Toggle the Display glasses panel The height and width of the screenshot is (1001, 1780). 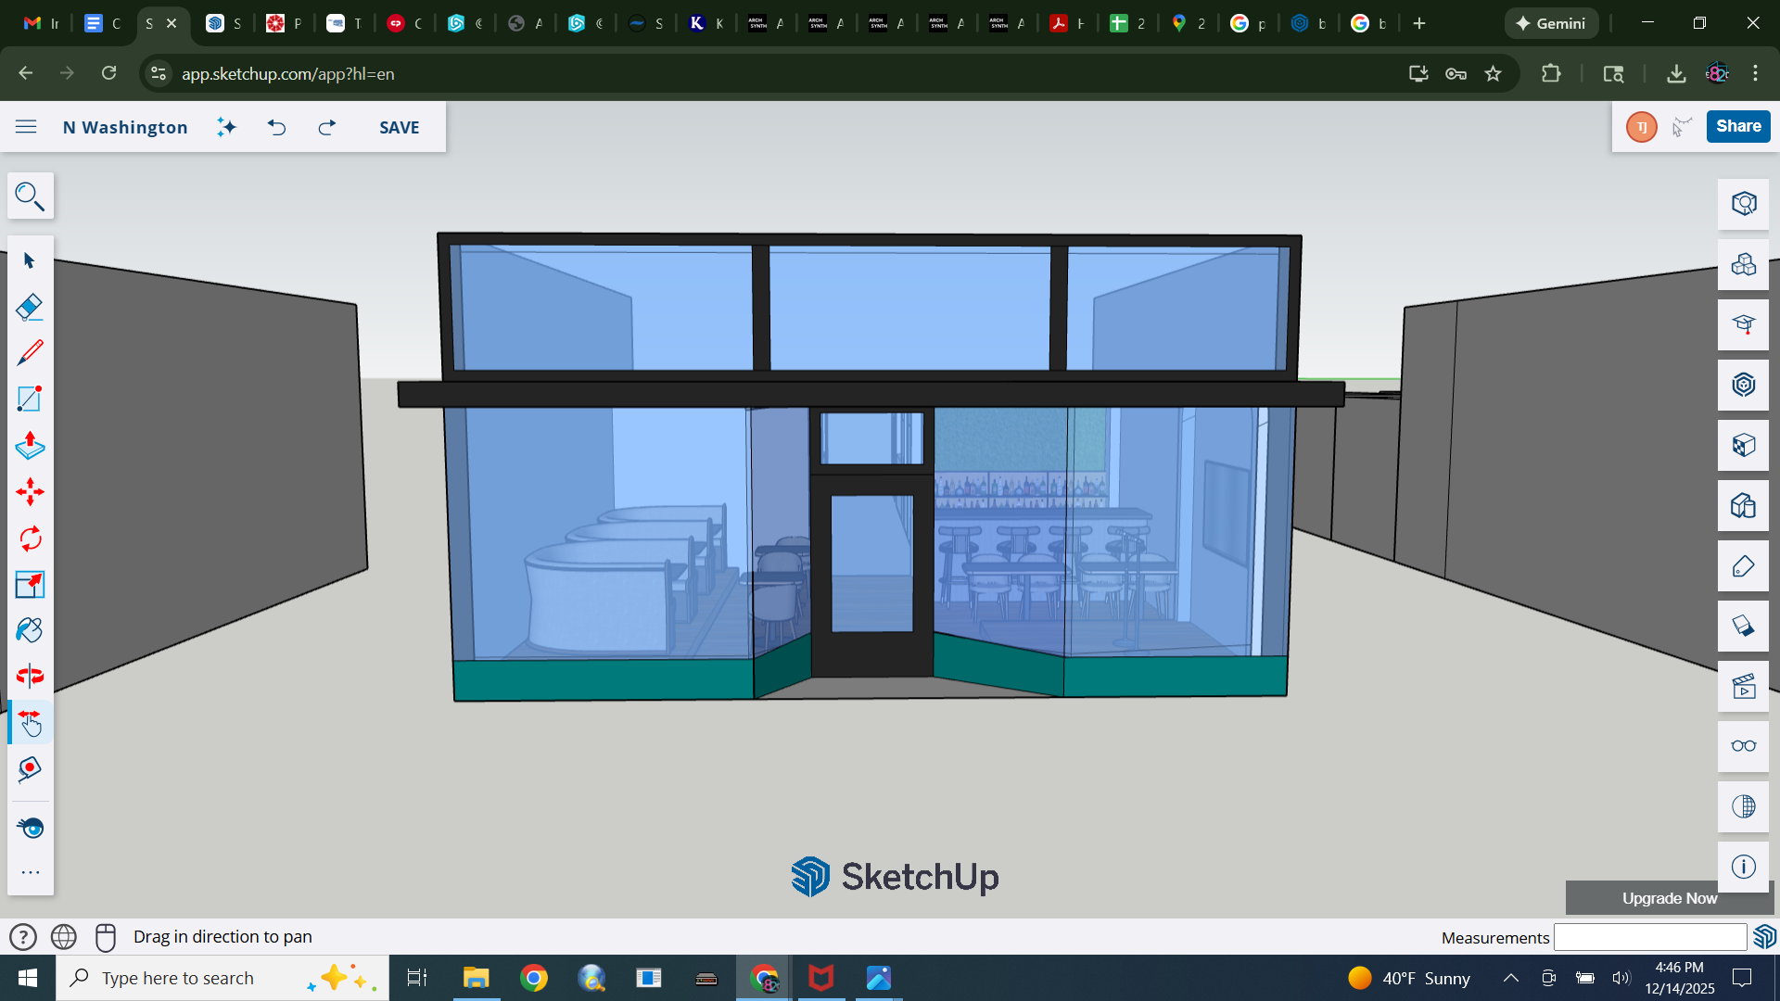point(1743,746)
